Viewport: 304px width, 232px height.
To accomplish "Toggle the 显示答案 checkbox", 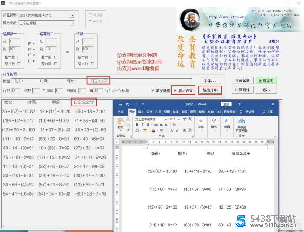I will pyautogui.click(x=175, y=90).
